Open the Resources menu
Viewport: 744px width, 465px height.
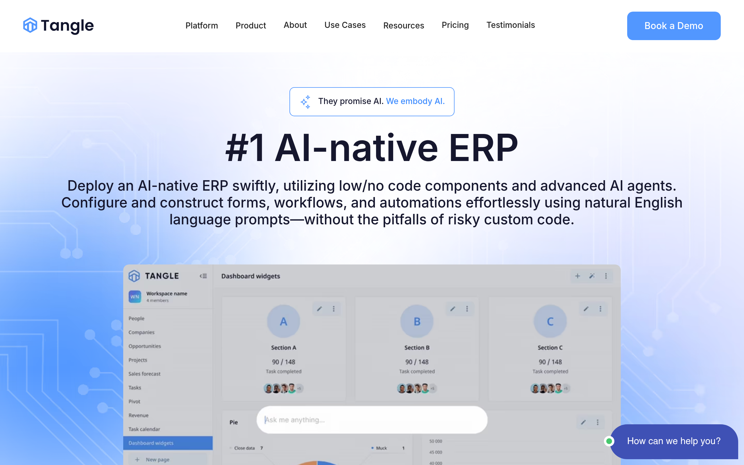(404, 25)
